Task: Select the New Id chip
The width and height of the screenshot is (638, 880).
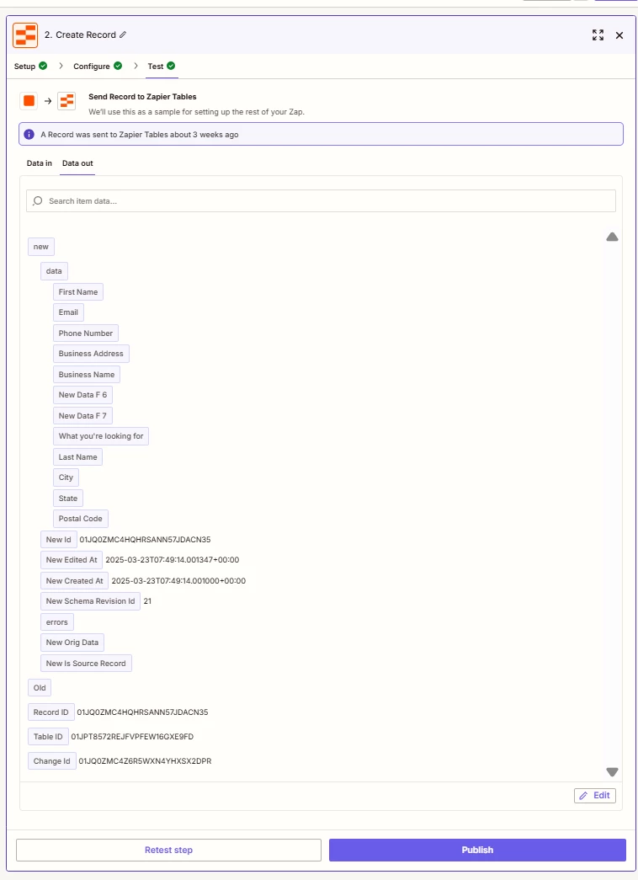Action: click(58, 539)
